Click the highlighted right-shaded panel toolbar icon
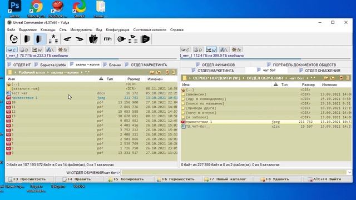 [x=39, y=39]
